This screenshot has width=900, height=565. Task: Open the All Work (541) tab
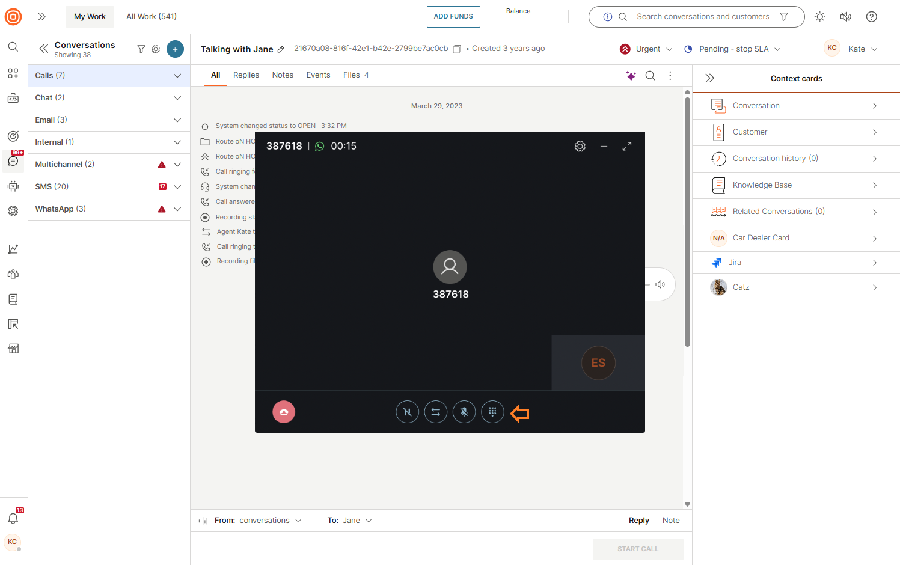click(152, 17)
